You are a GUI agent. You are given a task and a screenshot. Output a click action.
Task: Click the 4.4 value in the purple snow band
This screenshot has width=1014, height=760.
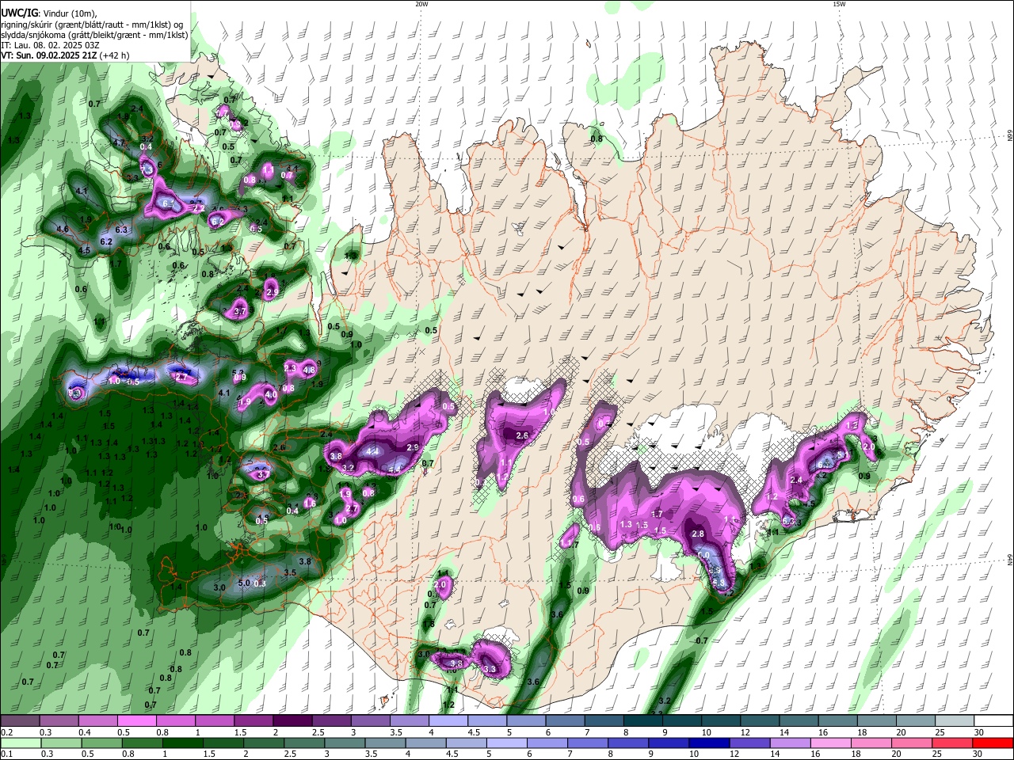[372, 451]
